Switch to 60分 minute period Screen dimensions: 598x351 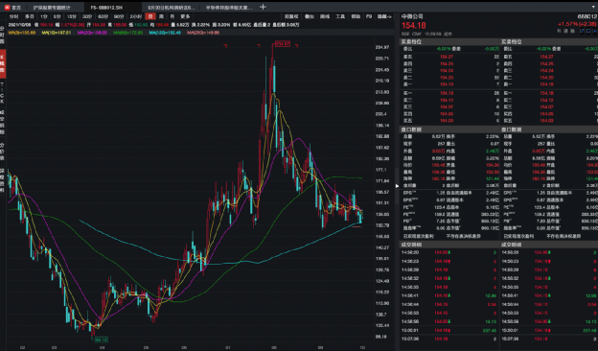(103, 16)
